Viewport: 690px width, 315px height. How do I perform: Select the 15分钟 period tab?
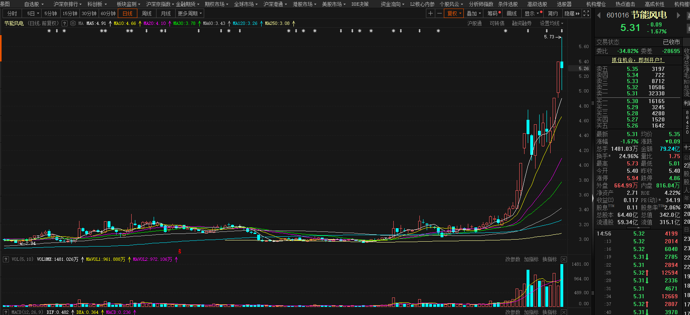70,13
